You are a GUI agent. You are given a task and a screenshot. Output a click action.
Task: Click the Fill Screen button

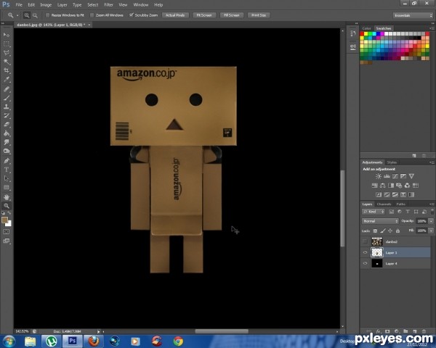[232, 15]
